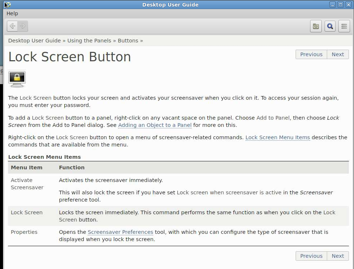Click the top Previous button
Viewport: 354px width, 269px height.
[x=311, y=54]
